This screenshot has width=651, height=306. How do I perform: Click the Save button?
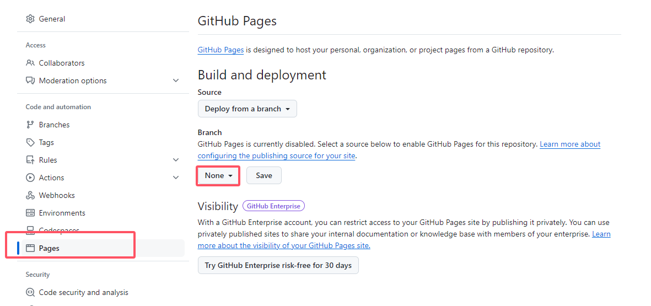[263, 175]
